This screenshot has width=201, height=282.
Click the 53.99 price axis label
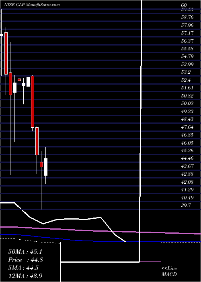[x=187, y=64]
